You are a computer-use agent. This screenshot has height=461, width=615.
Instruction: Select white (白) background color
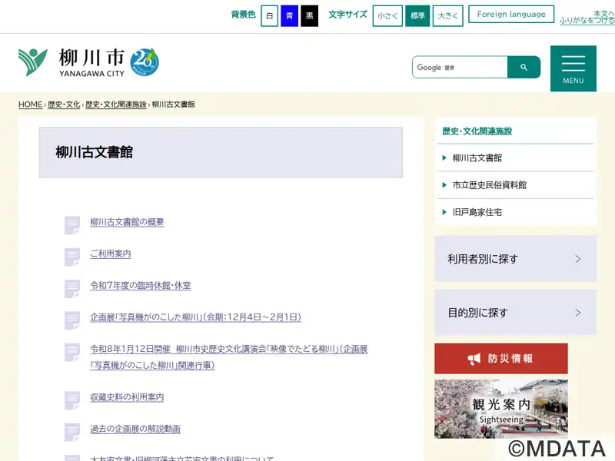click(x=269, y=15)
